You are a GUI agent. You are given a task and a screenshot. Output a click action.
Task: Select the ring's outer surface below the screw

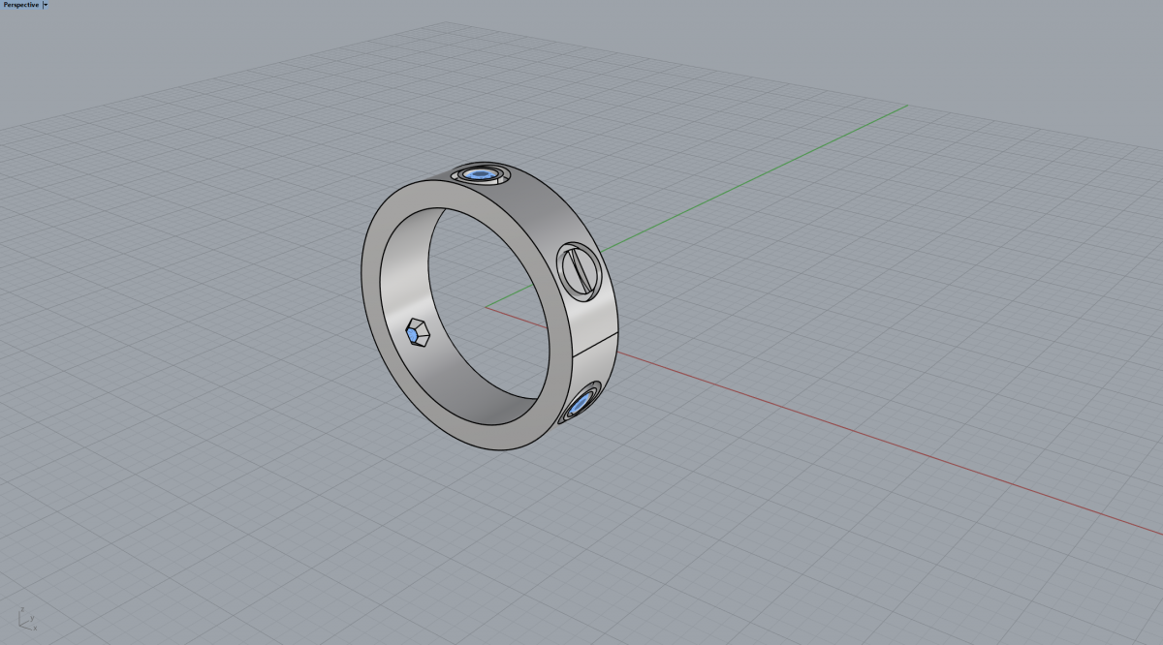595,318
